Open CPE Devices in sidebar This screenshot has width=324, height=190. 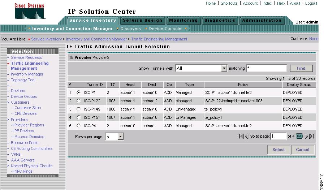[x=25, y=113]
